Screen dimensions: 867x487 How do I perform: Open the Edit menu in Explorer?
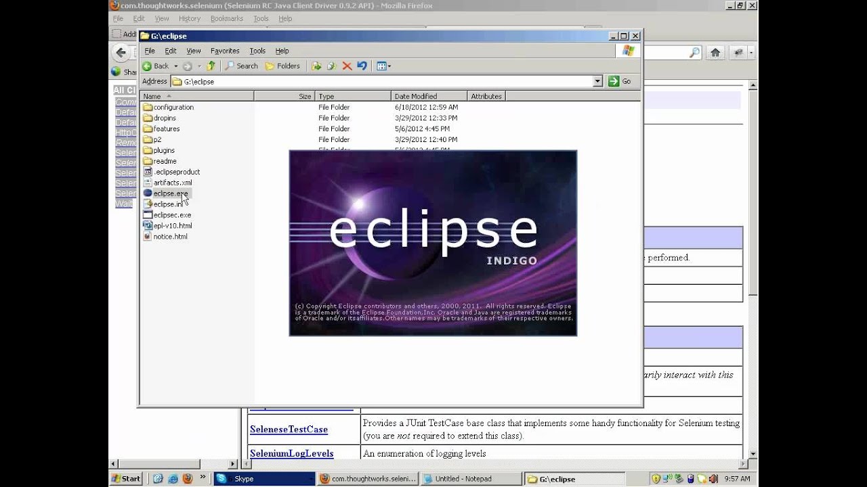point(171,51)
